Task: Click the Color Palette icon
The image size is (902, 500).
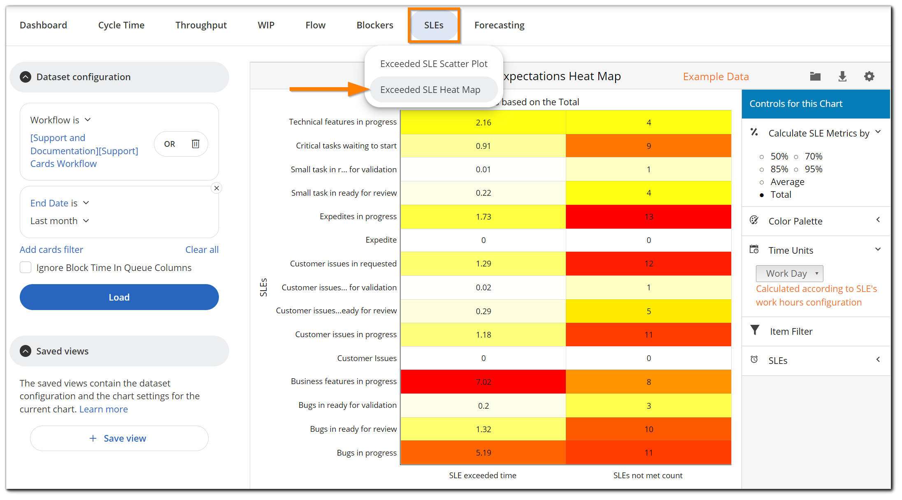Action: point(754,220)
